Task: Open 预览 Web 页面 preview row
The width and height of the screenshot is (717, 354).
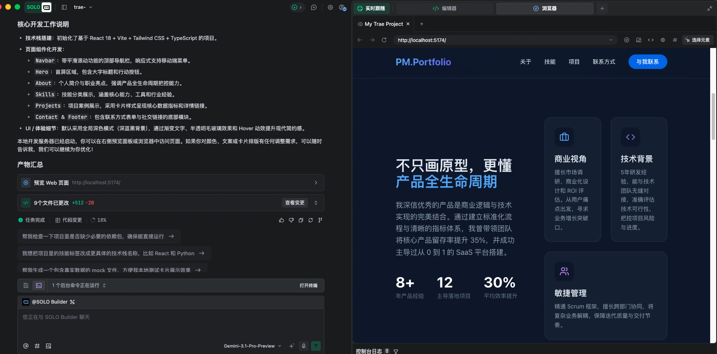Action: coord(170,183)
